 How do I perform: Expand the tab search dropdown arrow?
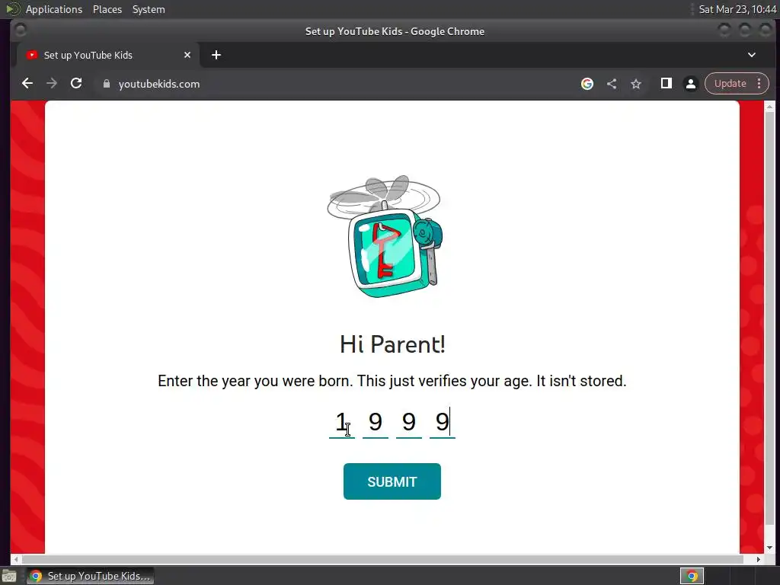752,55
